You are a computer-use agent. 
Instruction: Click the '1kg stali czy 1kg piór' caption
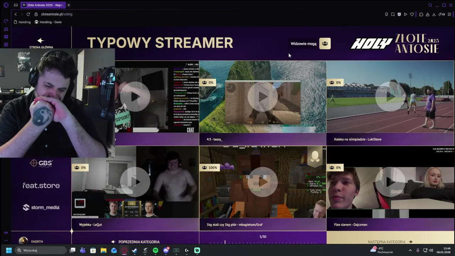(x=235, y=225)
